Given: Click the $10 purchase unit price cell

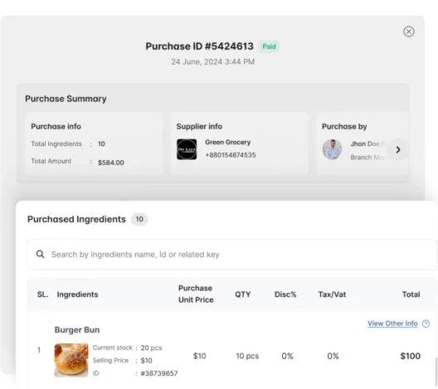Looking at the screenshot, I should point(199,356).
